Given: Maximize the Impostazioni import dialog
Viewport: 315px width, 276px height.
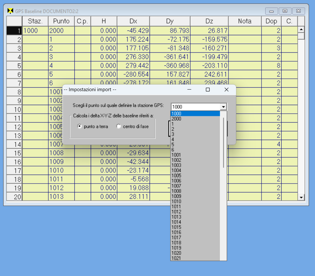Looking at the screenshot, I should click(208, 90).
